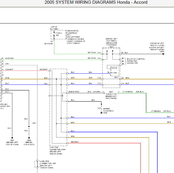
Task: Select the "MULTIPLEX CONTROL INSPECTION CONNECTOR" label
Action: coord(136,61)
